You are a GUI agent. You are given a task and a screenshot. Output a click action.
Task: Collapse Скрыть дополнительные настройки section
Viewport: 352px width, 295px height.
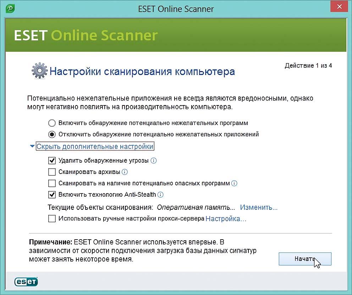(95, 146)
